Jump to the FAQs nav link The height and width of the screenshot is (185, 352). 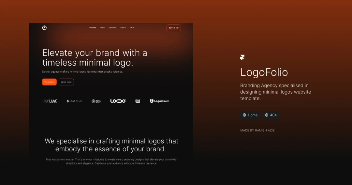[132, 28]
